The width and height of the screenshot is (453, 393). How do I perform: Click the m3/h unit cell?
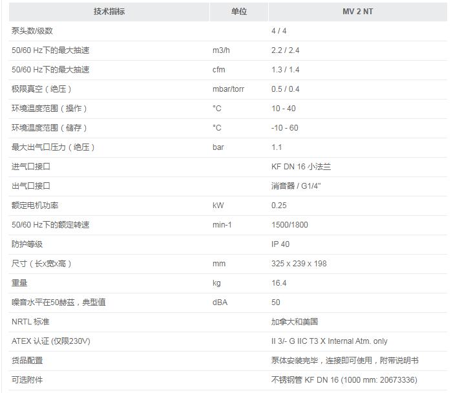pyautogui.click(x=221, y=50)
